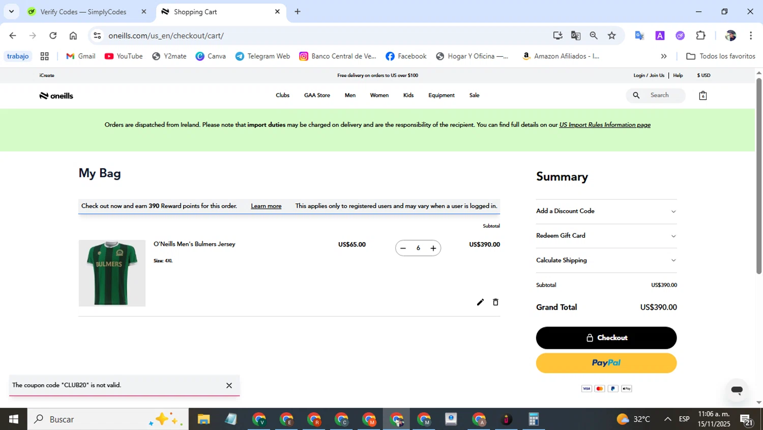Open the Learn more rewards link
Screen dimensions: 763x430
click(266, 206)
